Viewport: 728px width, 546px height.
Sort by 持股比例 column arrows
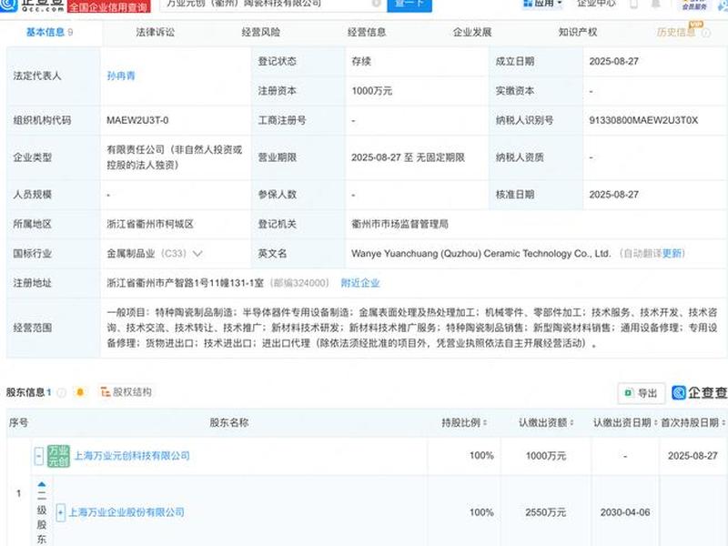pyautogui.click(x=485, y=423)
